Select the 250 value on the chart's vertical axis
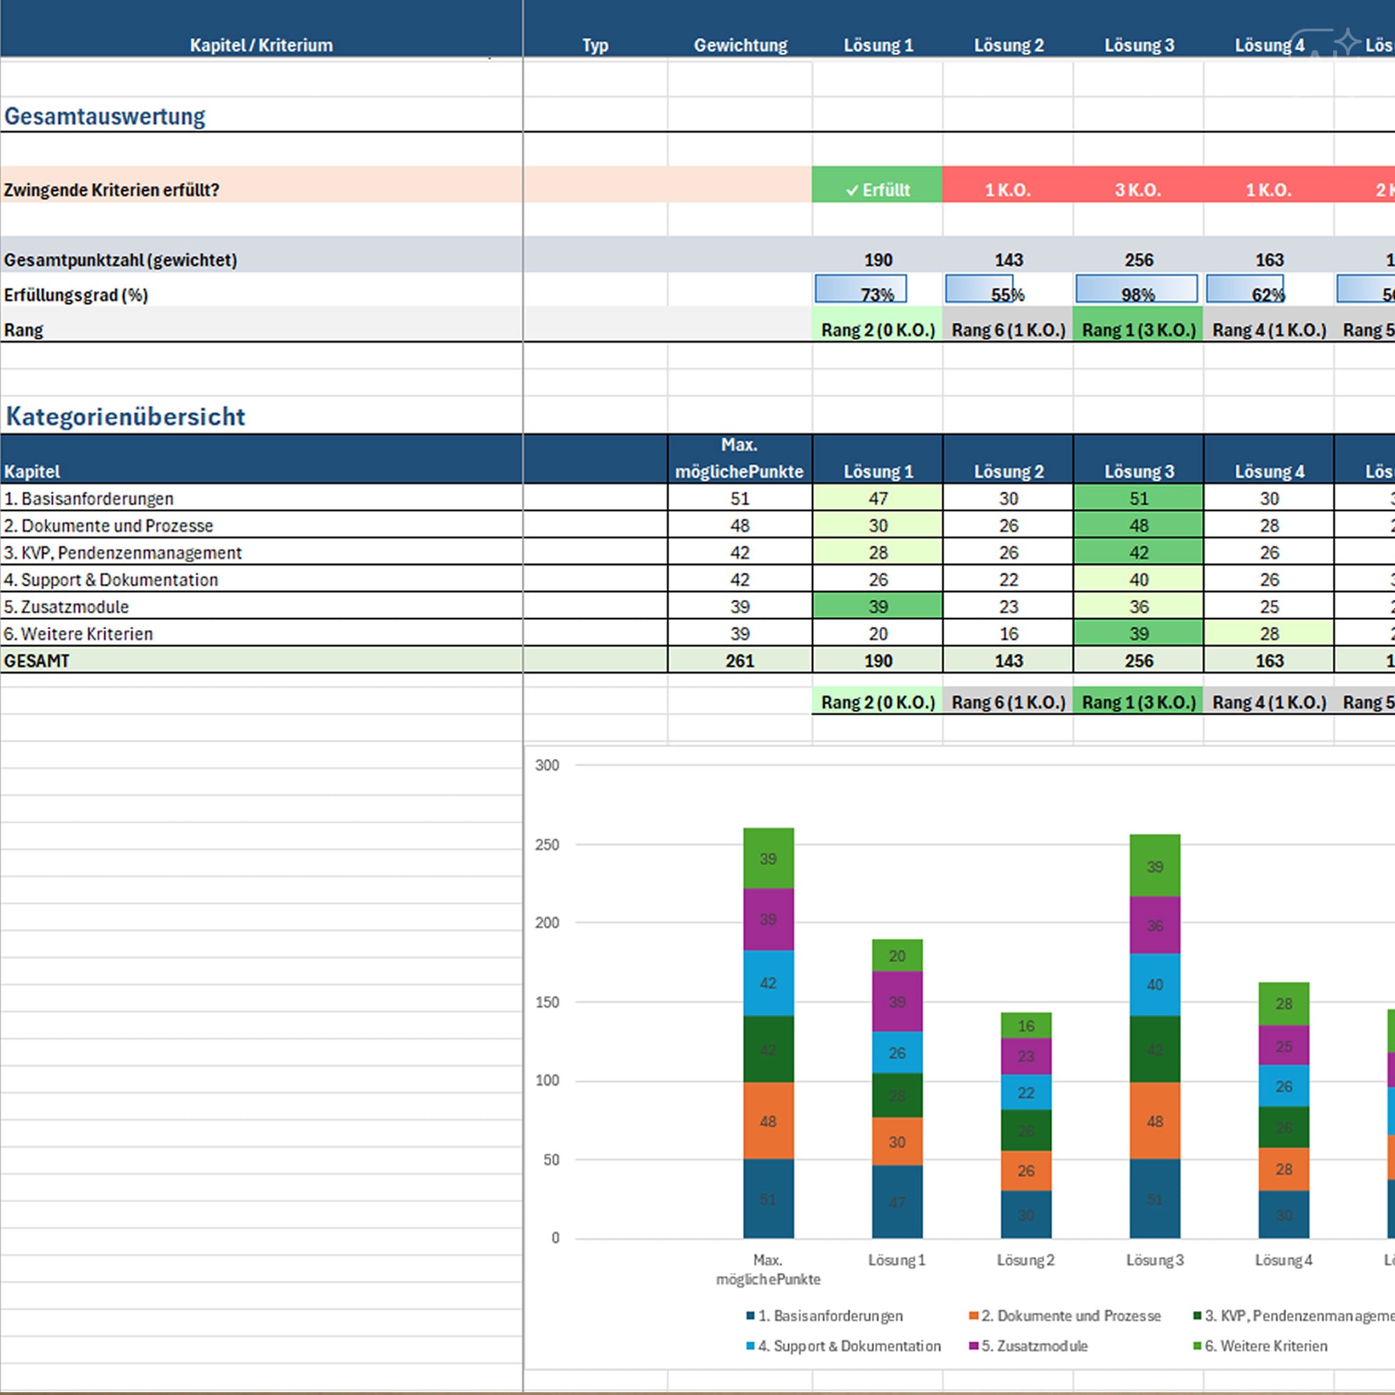The image size is (1395, 1395). (547, 844)
